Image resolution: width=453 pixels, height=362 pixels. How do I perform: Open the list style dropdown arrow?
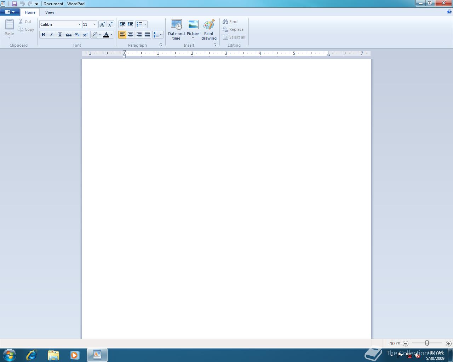145,24
